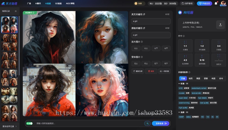Image resolution: width=228 pixels, height=130 pixels.
Task: Click the 升级会员 button
Action: [204, 4]
